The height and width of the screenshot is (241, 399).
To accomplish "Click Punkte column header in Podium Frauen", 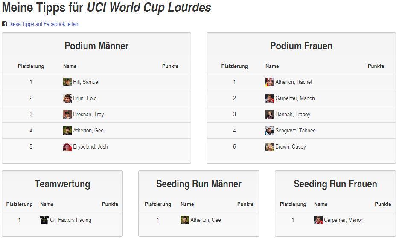I will tap(376, 66).
